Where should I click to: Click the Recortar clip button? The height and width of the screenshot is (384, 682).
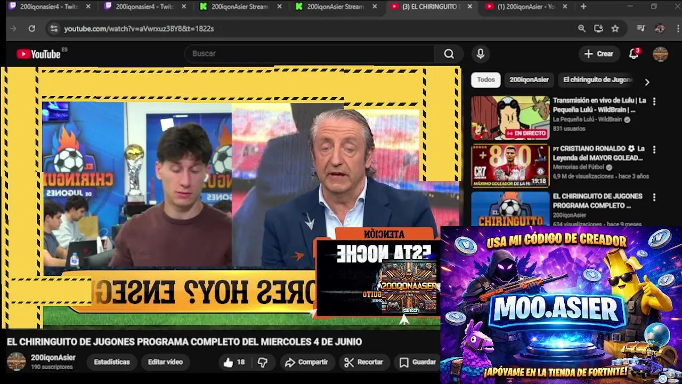[364, 362]
